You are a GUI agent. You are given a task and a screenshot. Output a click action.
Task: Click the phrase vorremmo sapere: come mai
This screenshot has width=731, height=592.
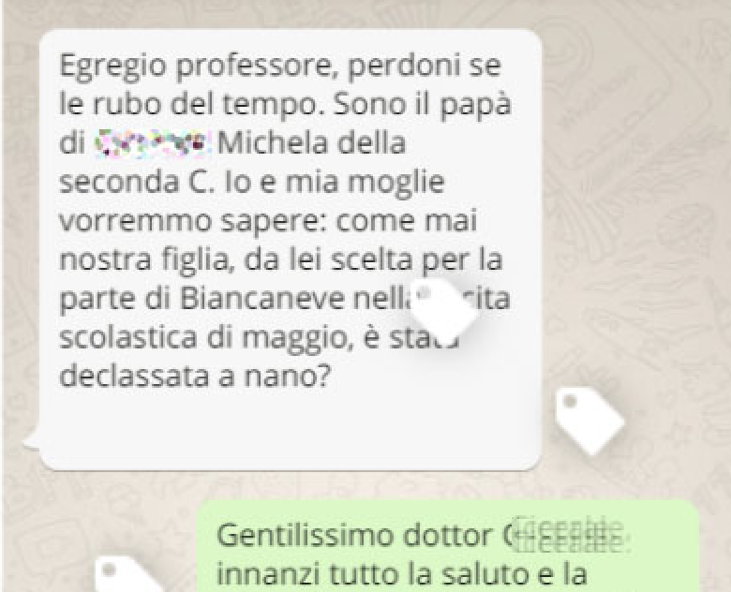click(268, 221)
